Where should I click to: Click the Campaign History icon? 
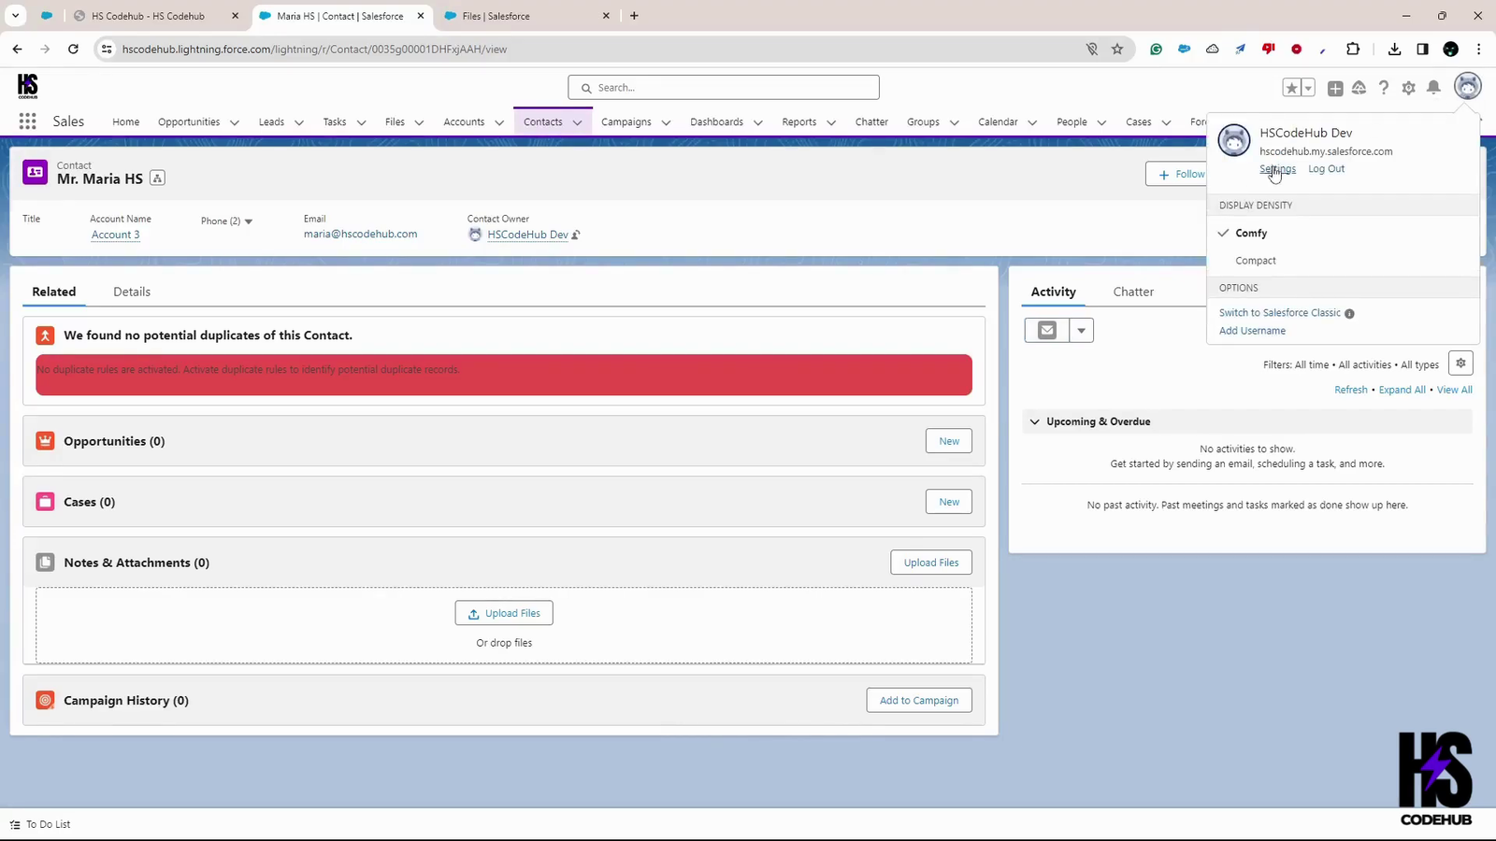[x=45, y=700]
